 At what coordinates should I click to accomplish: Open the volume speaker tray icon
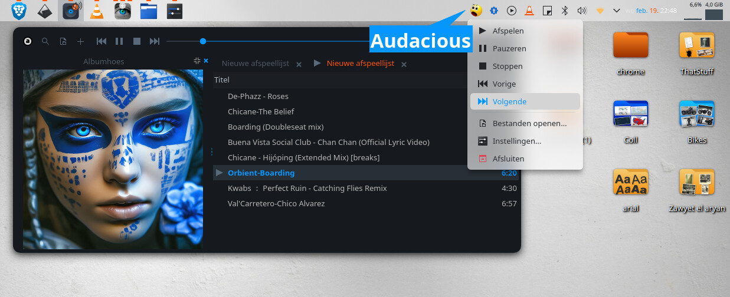pos(582,11)
